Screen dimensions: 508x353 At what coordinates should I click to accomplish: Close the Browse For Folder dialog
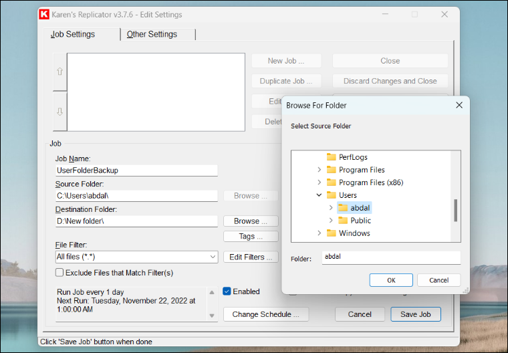459,105
